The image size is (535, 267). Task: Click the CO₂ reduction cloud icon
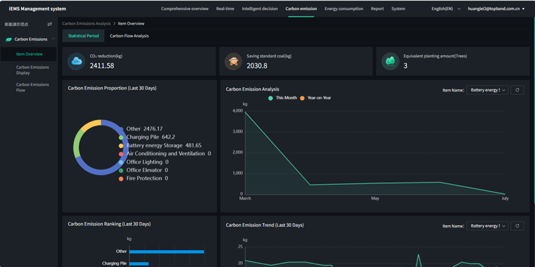click(77, 61)
